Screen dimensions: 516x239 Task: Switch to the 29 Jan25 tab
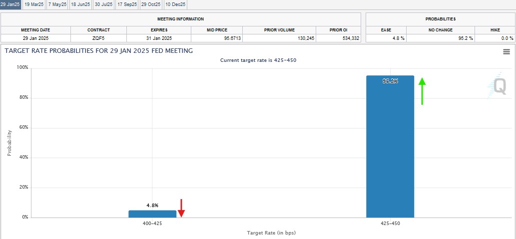tap(10, 4)
